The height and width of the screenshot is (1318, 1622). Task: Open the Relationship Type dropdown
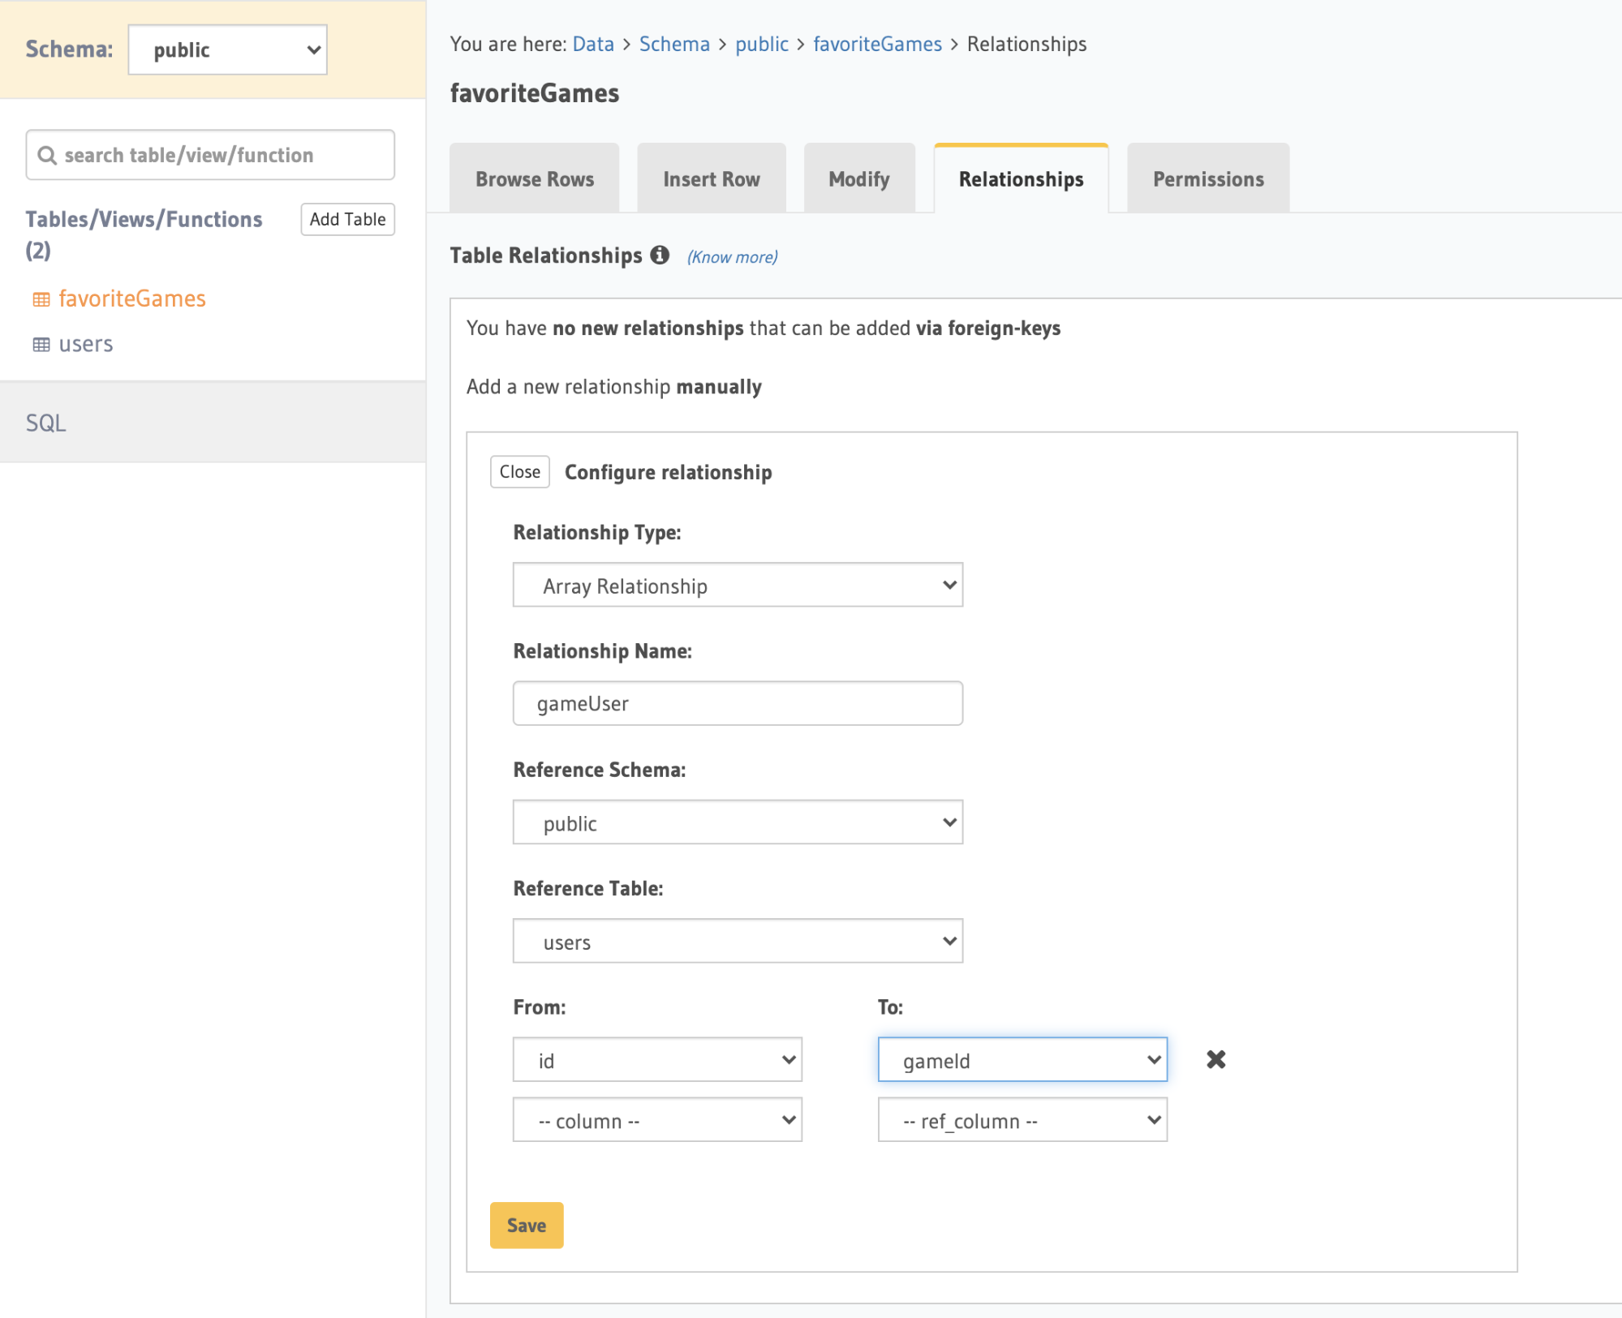point(737,584)
